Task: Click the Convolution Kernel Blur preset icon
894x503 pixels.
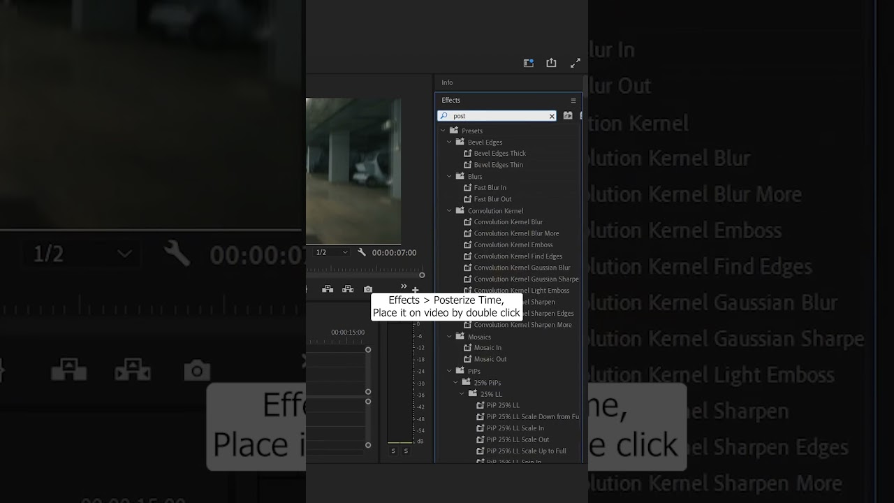Action: (468, 222)
